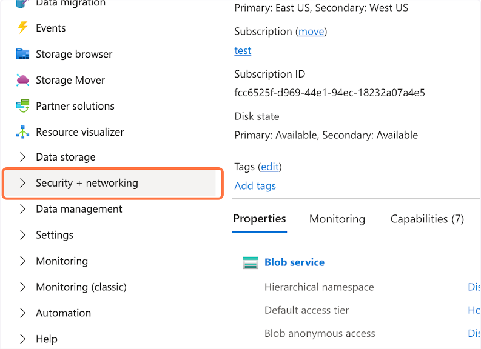Expand the Monitoring sidebar group
Viewport: 481px width, 349px height.
click(x=23, y=261)
